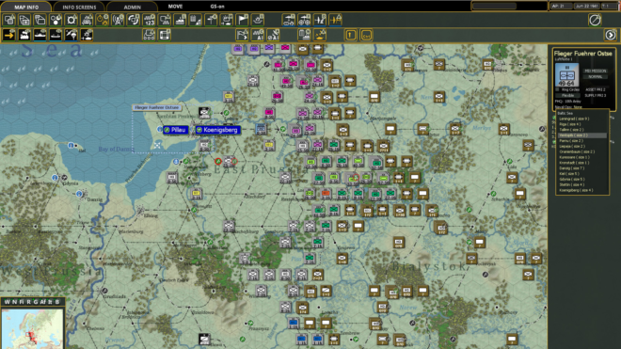Click the blue Koenigsberg label on map
Viewport: 621px width, 349px height.
(x=218, y=130)
